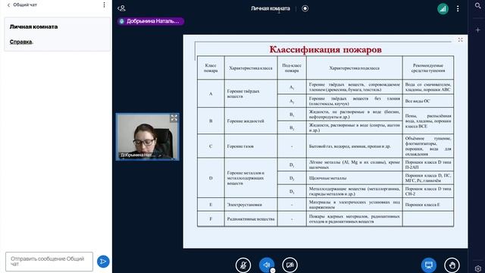Open settings gear in right sidebar

(x=478, y=268)
